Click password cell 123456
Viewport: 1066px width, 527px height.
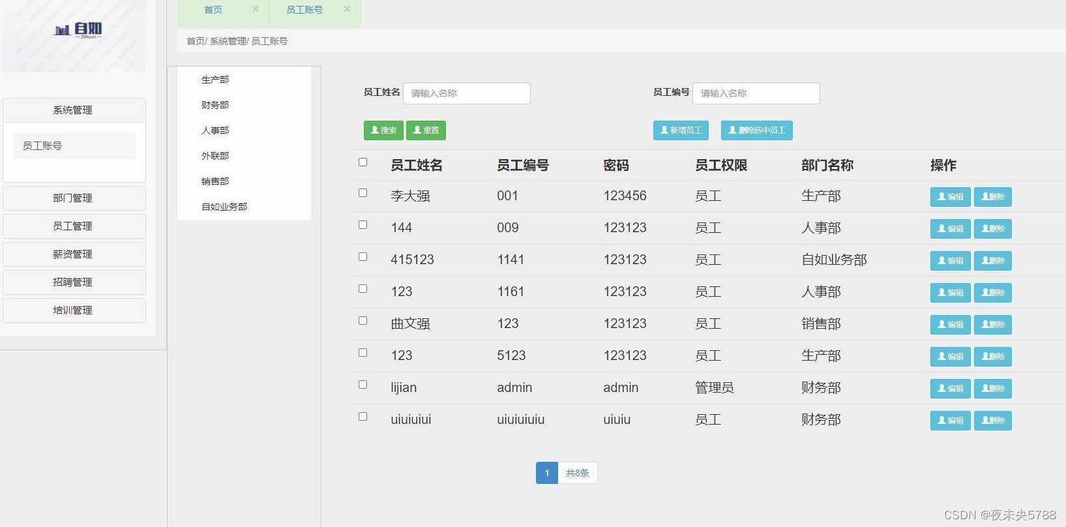pos(625,196)
